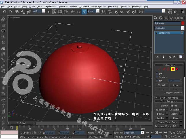Click the Shrink button
Viewport: 186px width, 139px height.
162,85
